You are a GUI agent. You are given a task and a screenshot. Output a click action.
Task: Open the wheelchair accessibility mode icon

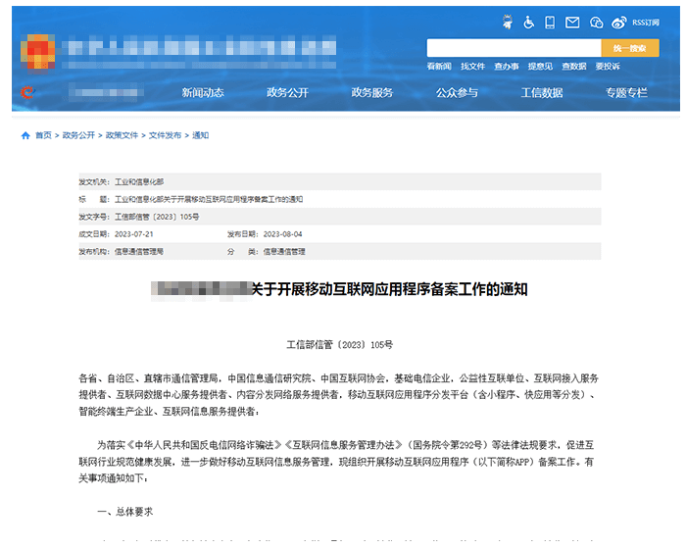coord(529,22)
